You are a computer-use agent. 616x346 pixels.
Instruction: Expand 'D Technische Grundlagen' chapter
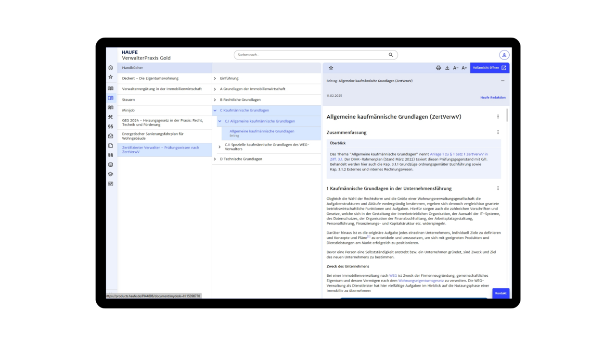coord(215,159)
